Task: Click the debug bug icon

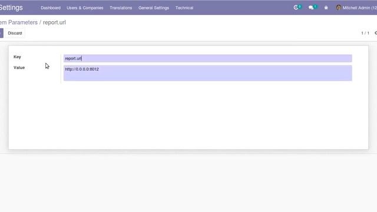Action: click(326, 8)
